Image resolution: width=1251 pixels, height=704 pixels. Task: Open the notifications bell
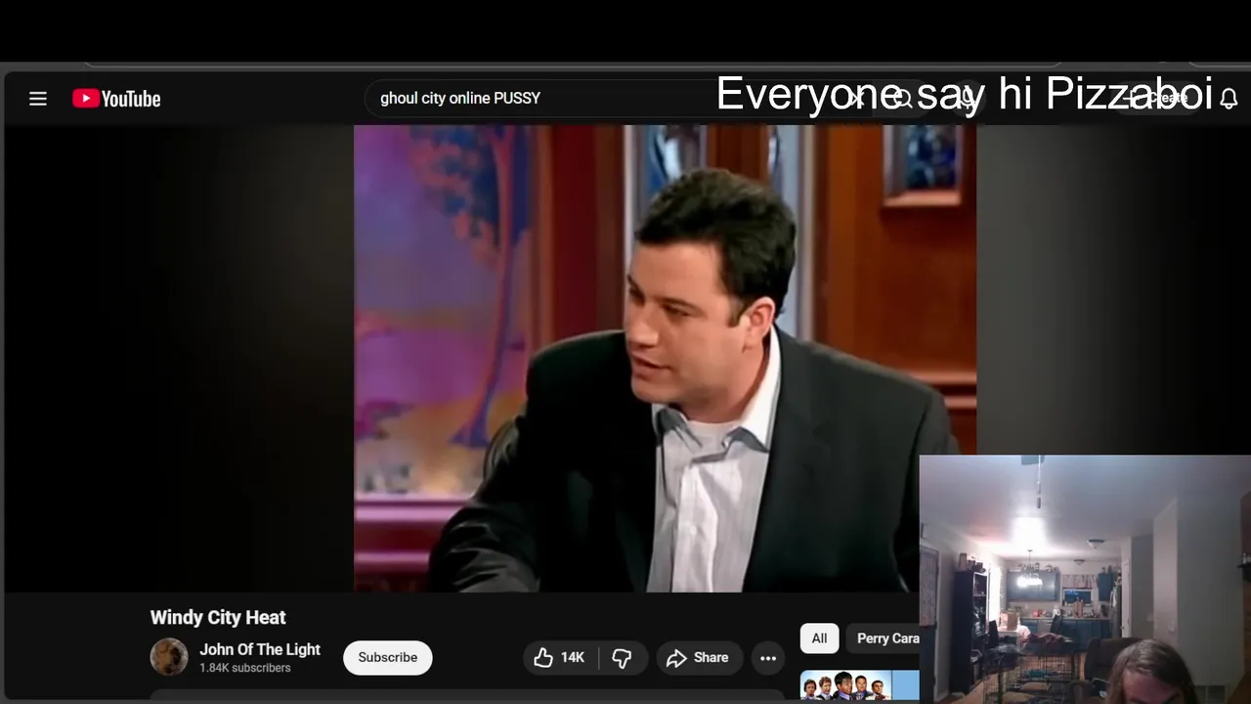[1229, 99]
